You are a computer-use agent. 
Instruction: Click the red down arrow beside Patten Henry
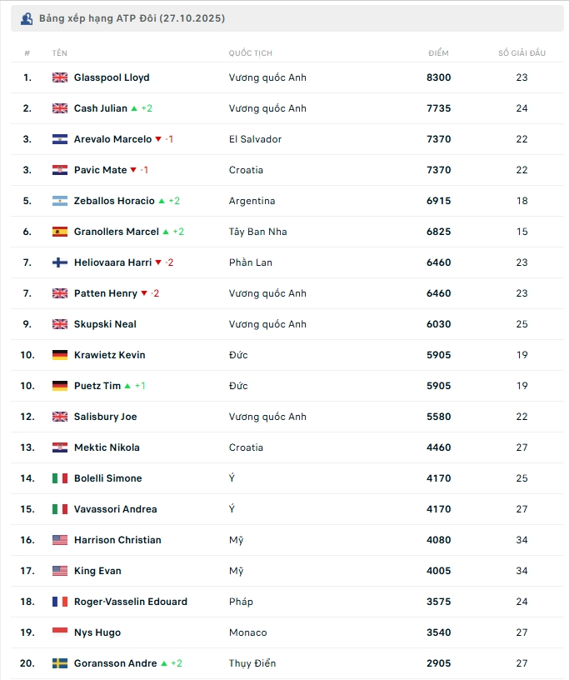point(144,293)
